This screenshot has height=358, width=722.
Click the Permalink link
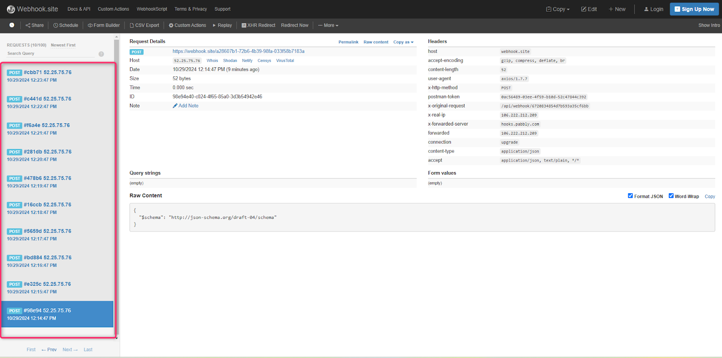click(348, 42)
